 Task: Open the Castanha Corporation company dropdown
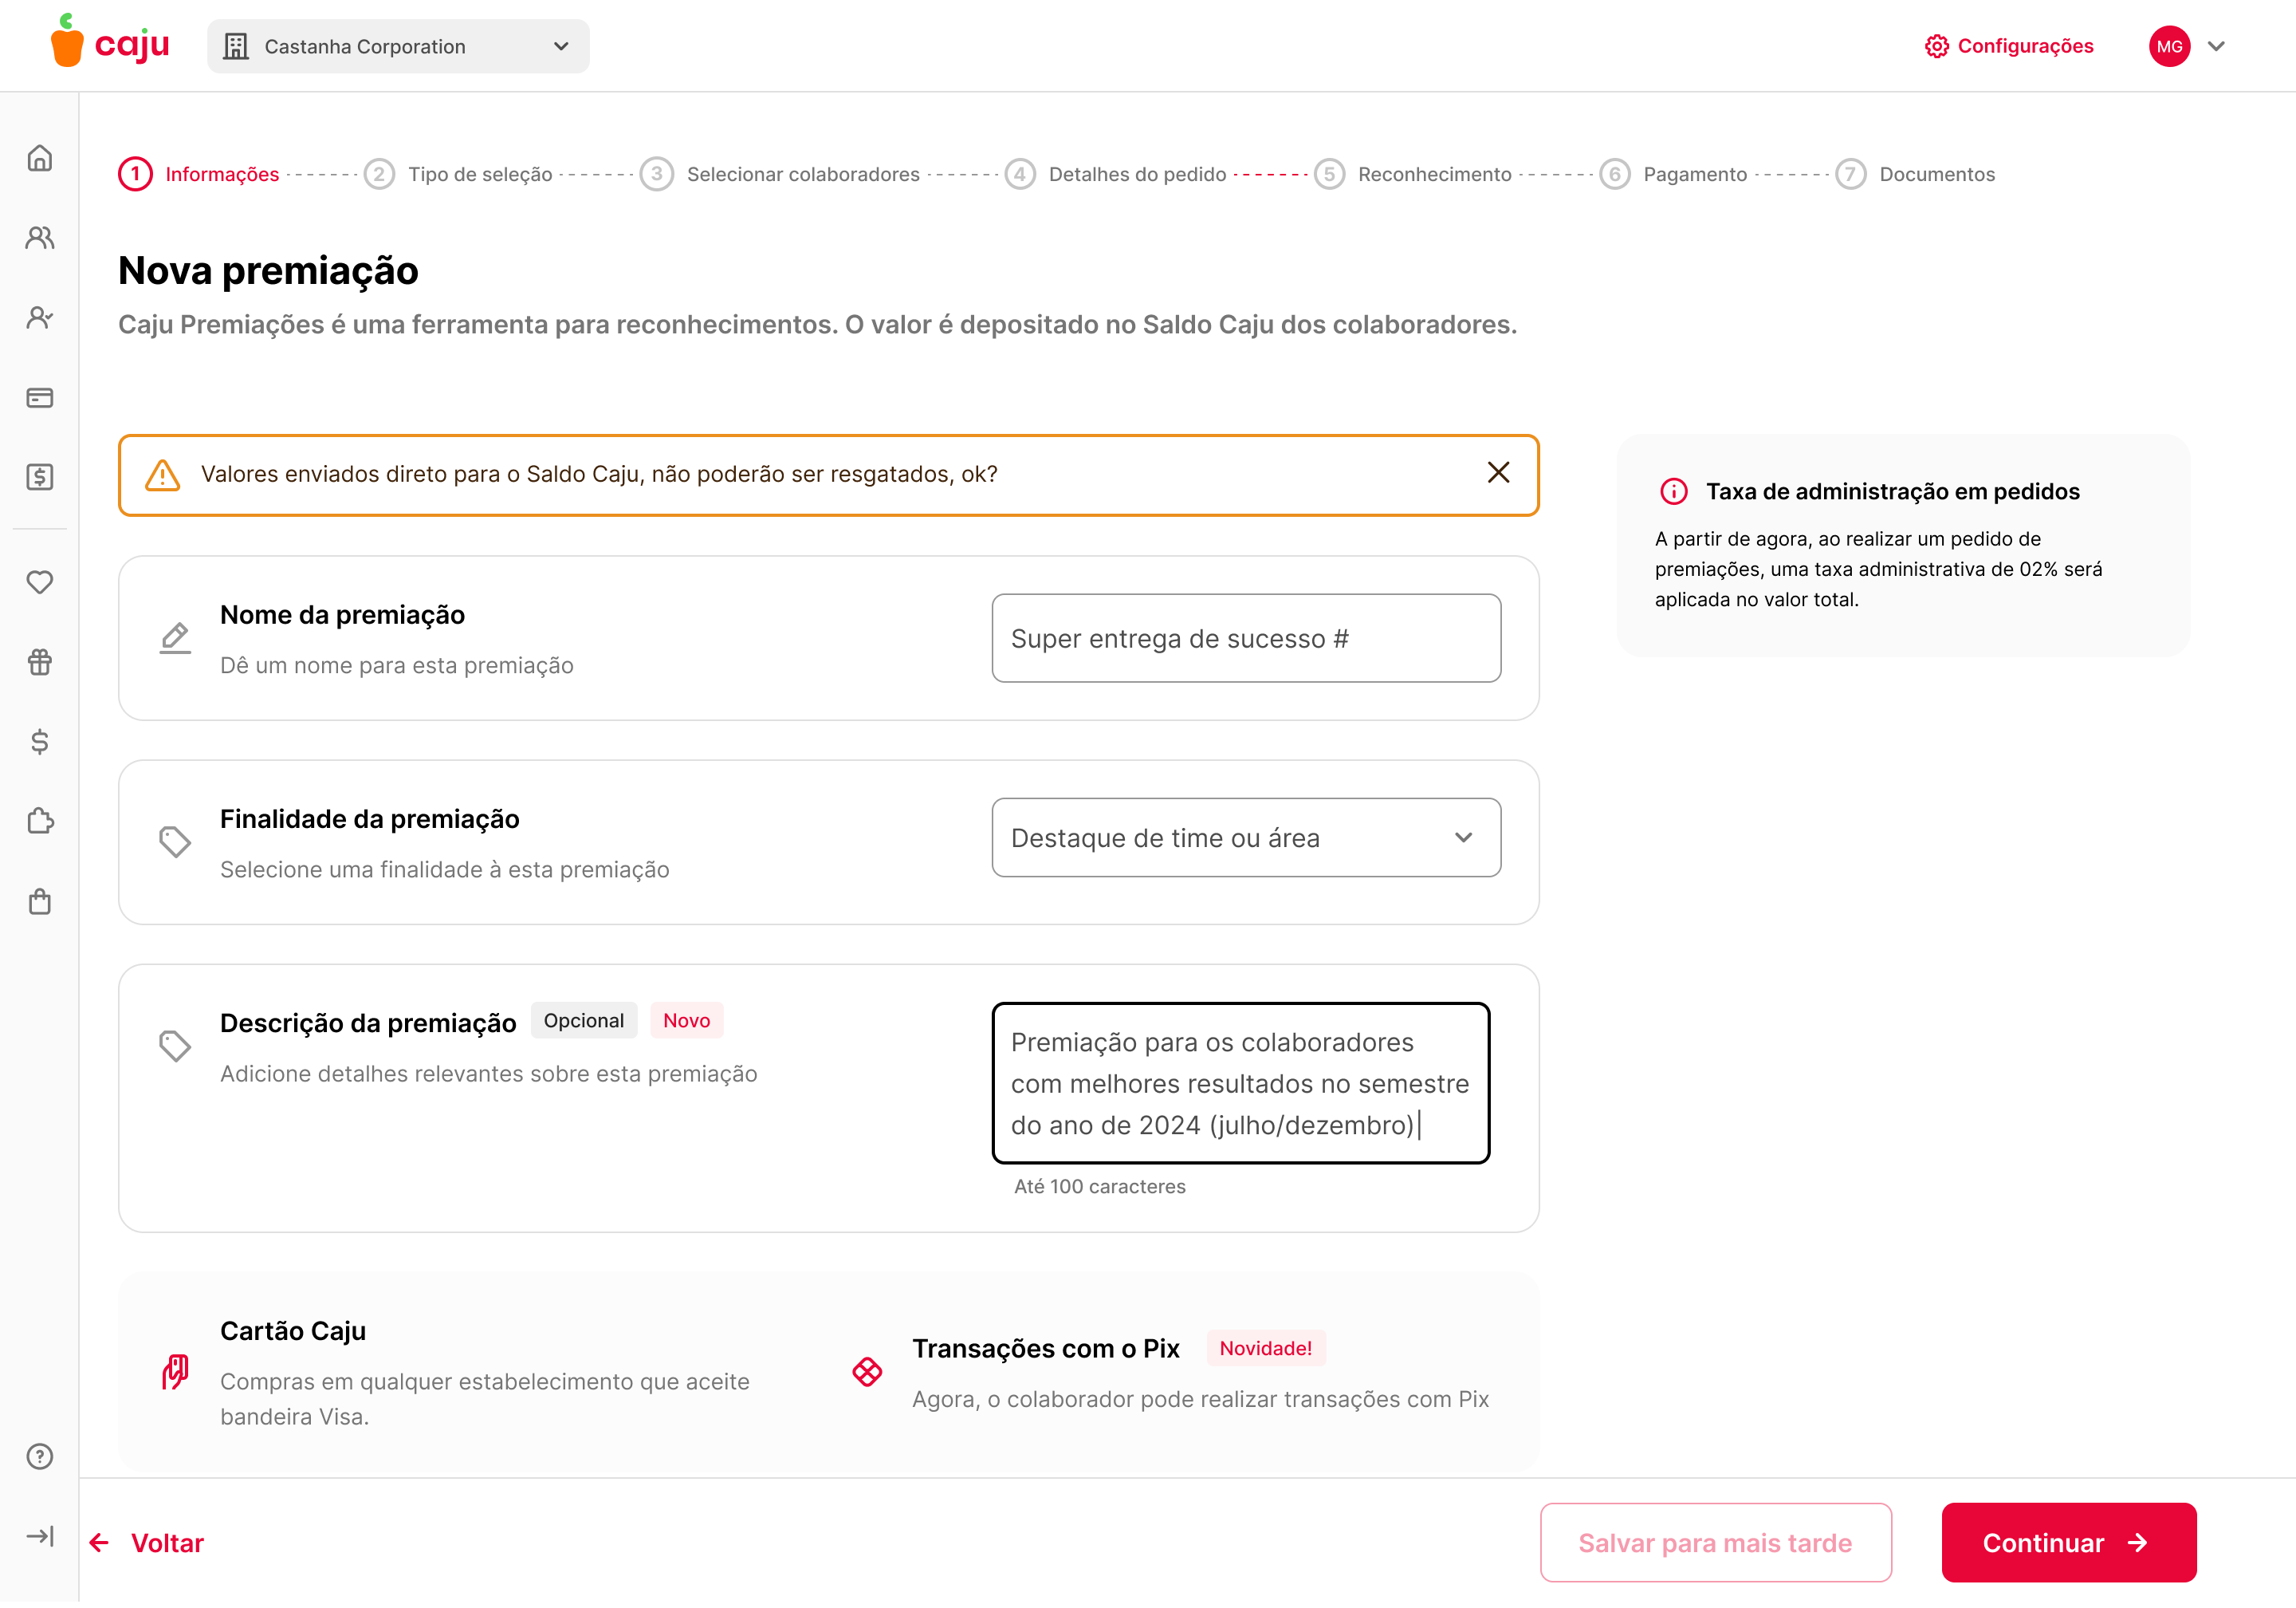(x=398, y=46)
